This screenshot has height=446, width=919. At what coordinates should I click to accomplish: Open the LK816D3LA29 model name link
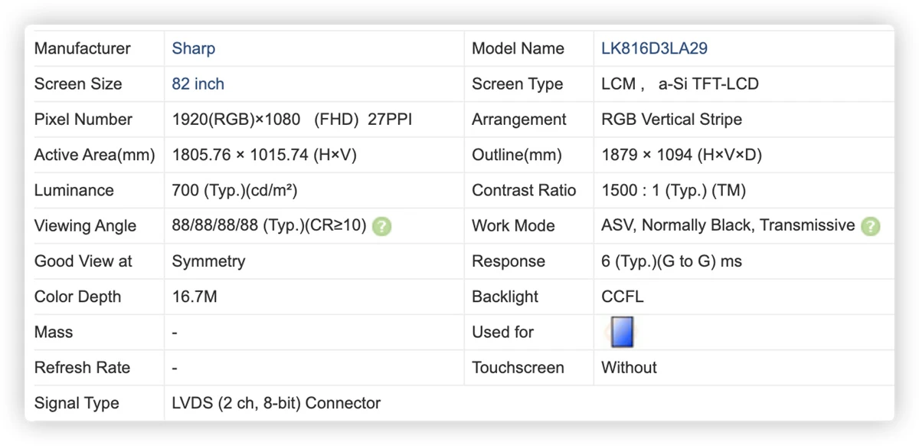pos(654,48)
